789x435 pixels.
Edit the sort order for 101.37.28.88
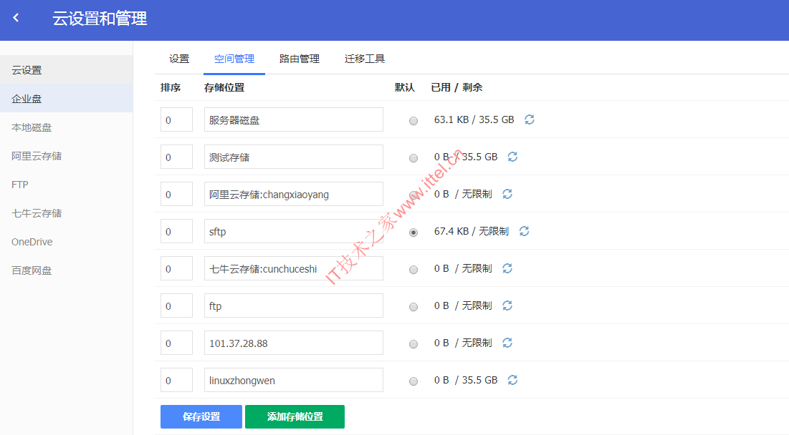pyautogui.click(x=176, y=343)
